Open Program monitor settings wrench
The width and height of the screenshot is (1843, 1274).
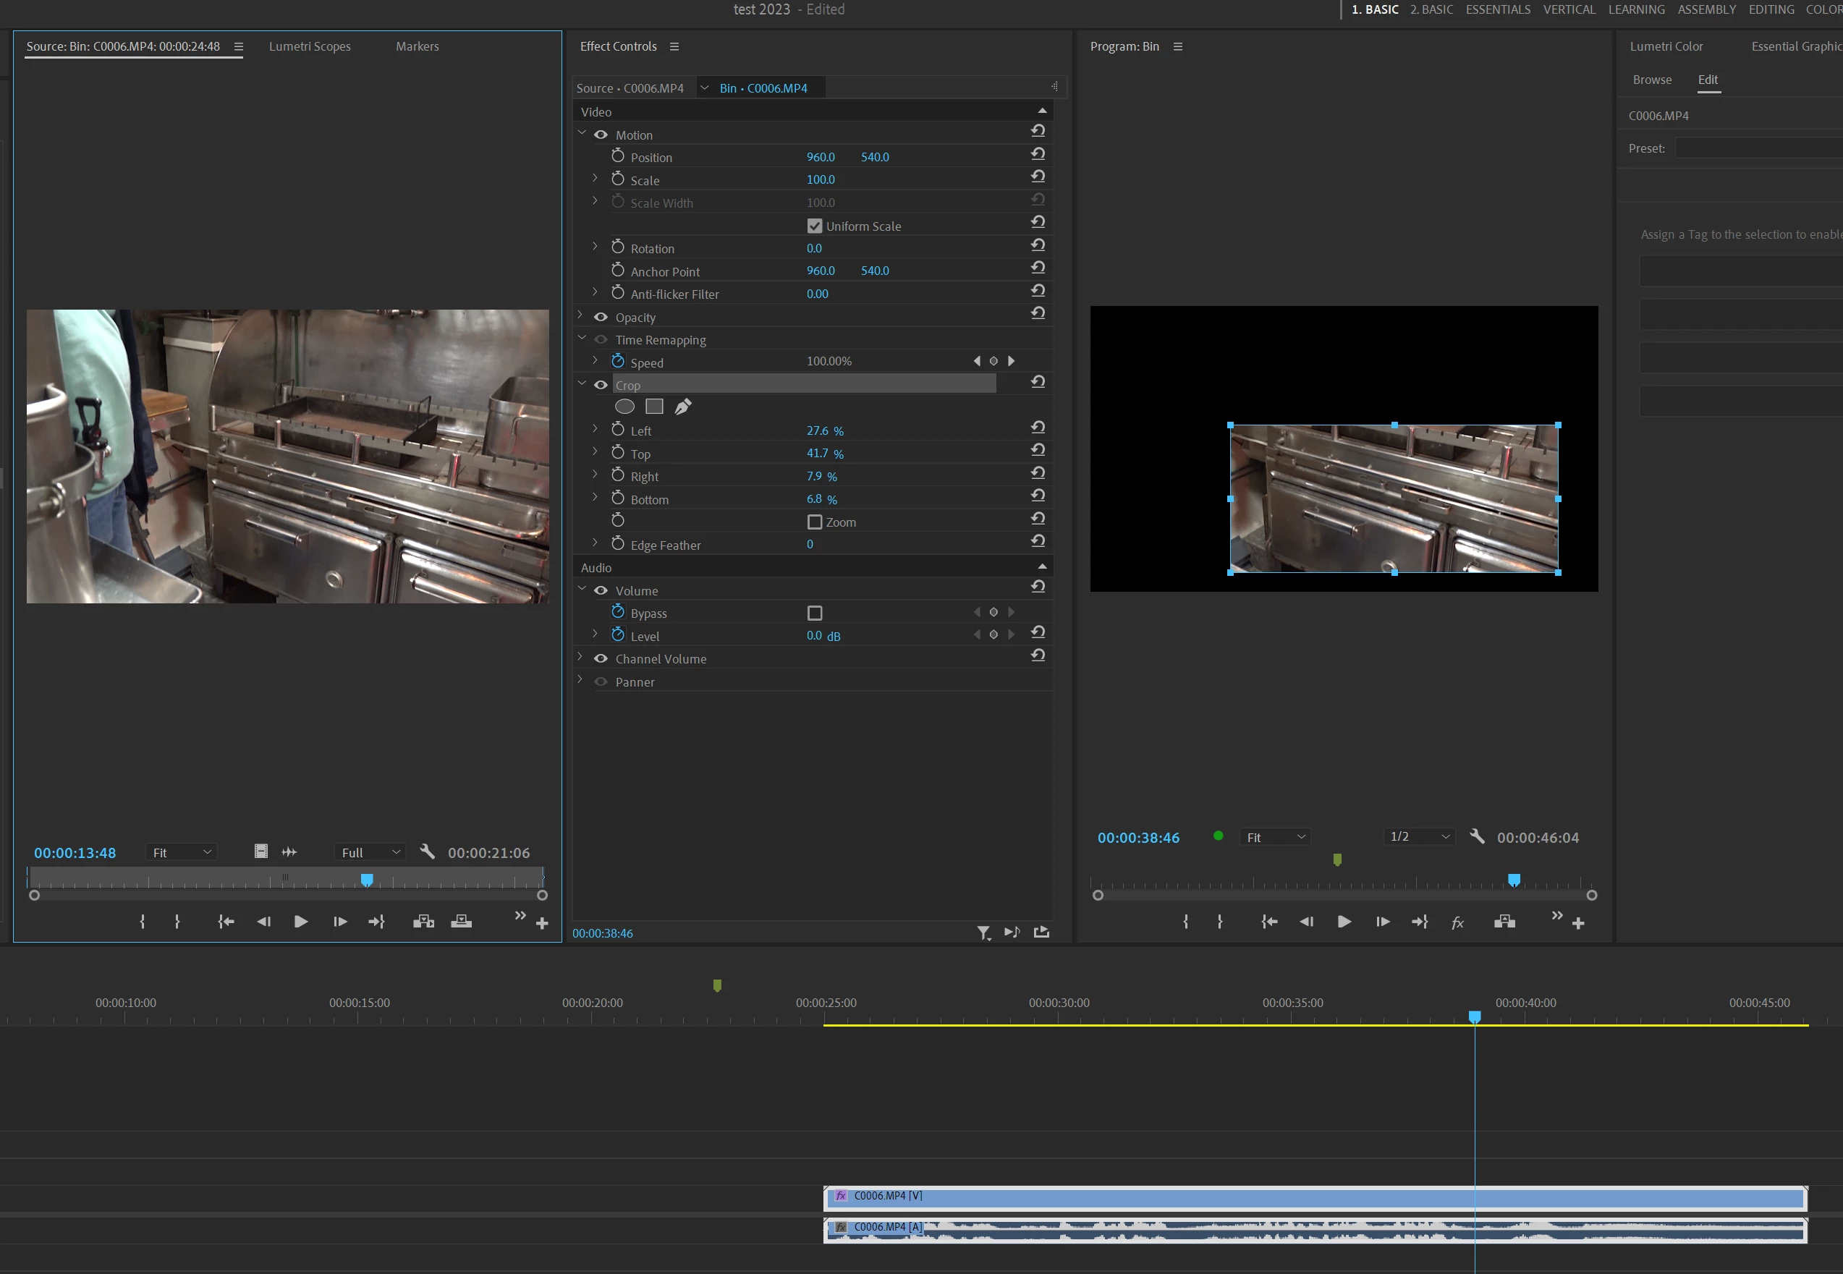pyautogui.click(x=1477, y=836)
